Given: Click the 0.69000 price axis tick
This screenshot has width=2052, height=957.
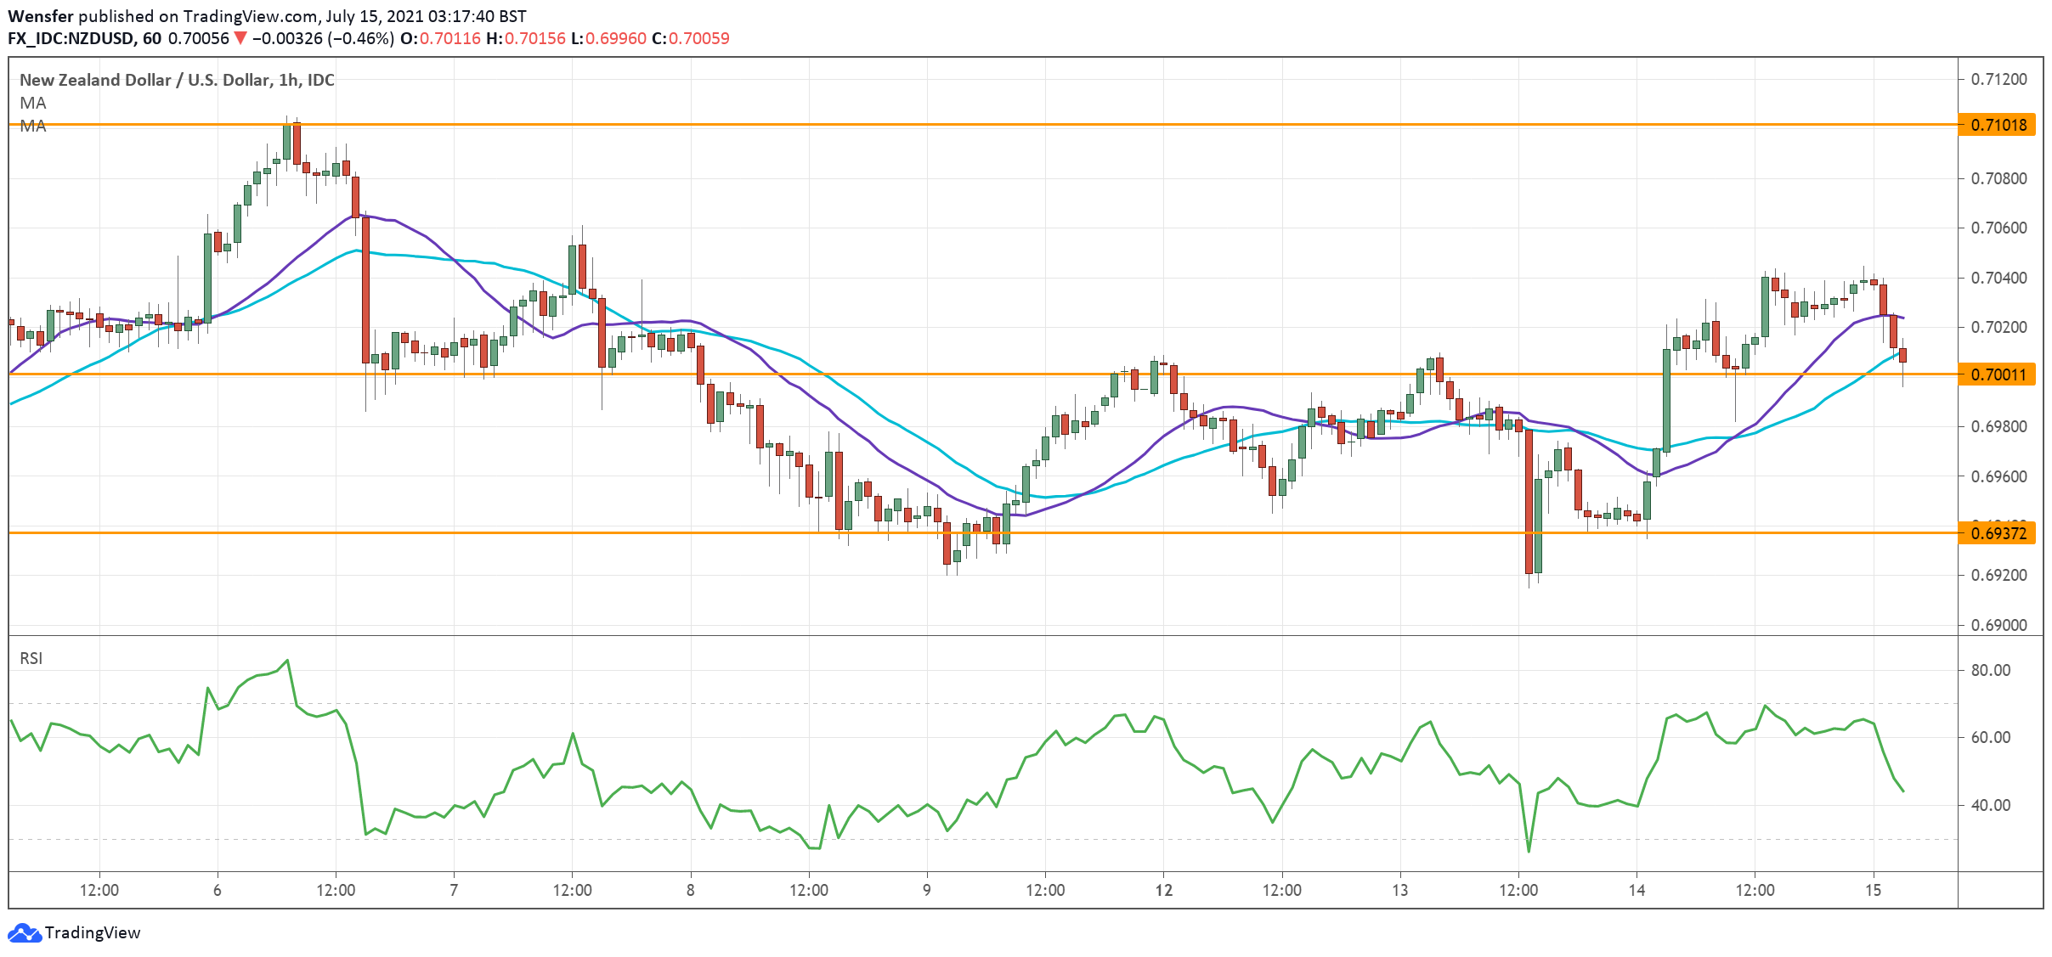Looking at the screenshot, I should click(1998, 625).
